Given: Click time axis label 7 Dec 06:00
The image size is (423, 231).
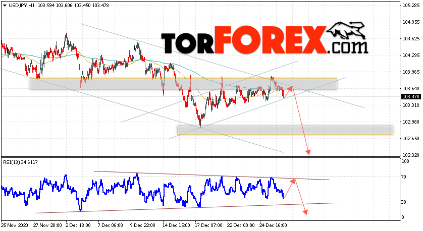Looking at the screenshot, I should coord(111,225).
